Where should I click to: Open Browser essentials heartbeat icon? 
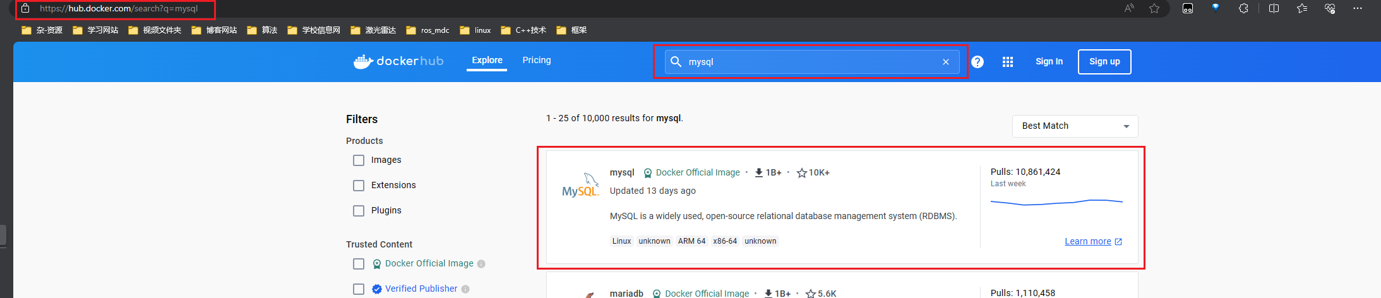(1330, 8)
